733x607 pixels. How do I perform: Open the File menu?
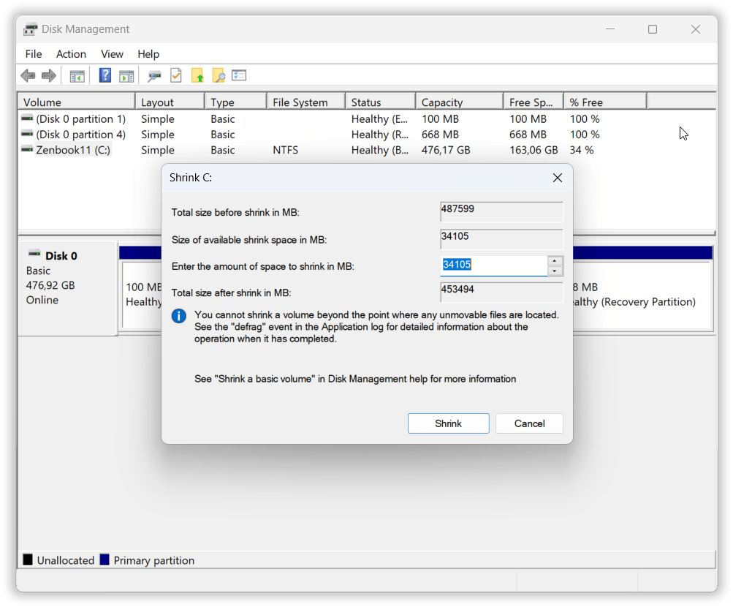click(34, 54)
